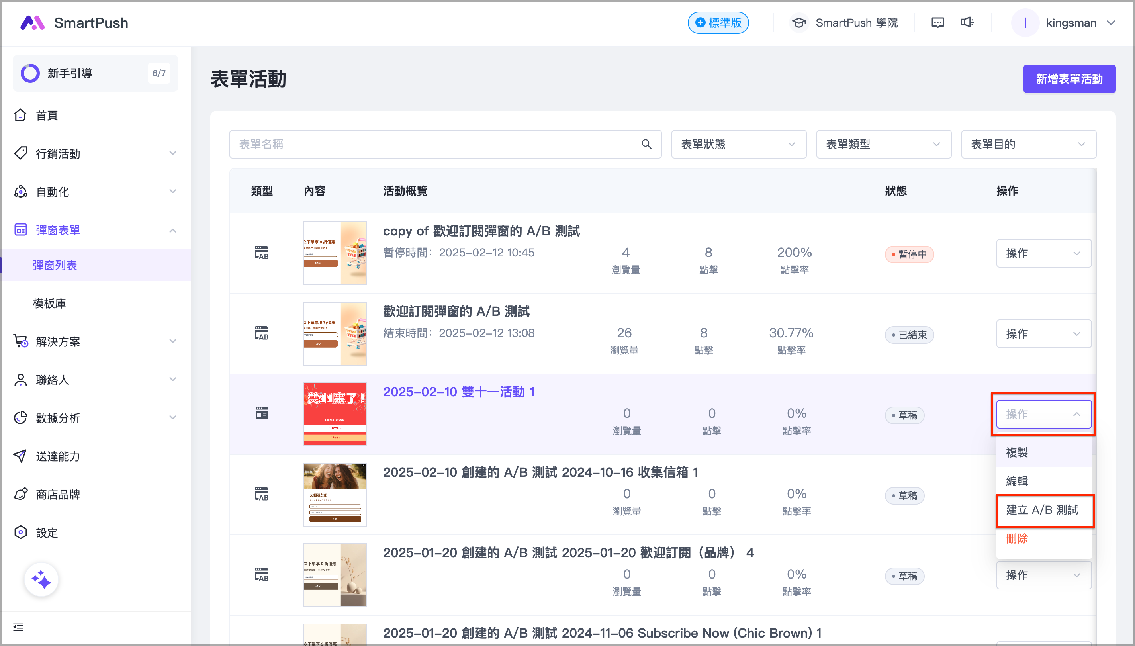Viewport: 1135px width, 646px height.
Task: Click the announcement megaphone icon
Action: tap(967, 23)
